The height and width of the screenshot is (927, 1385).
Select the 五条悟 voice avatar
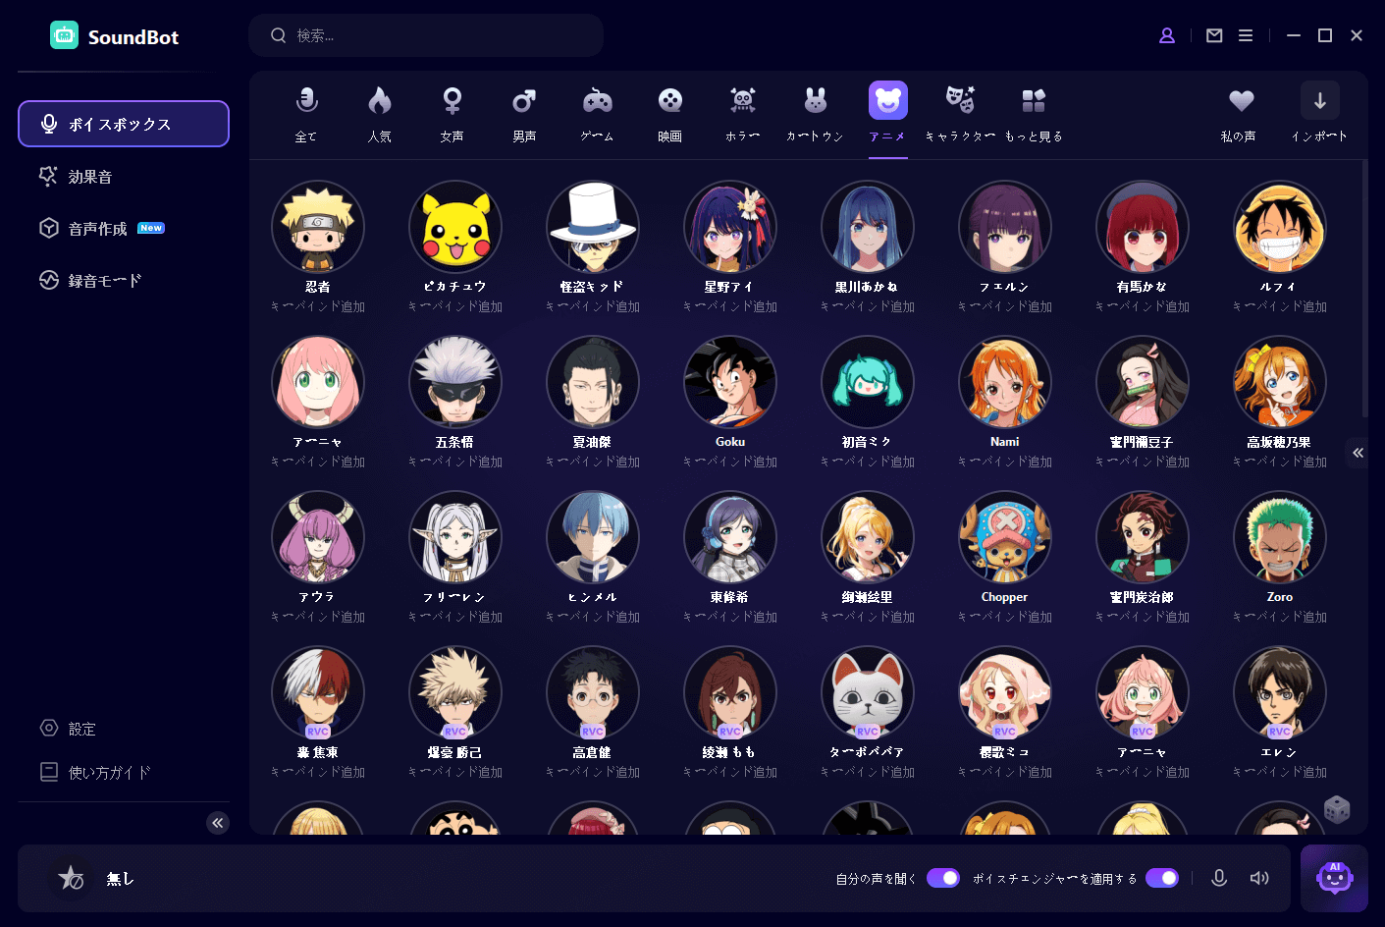tap(455, 382)
